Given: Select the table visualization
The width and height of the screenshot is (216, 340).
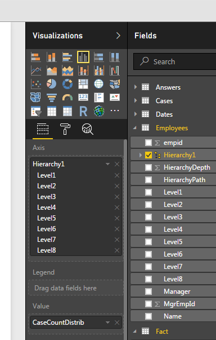Looking at the screenshot, I should (52, 111).
